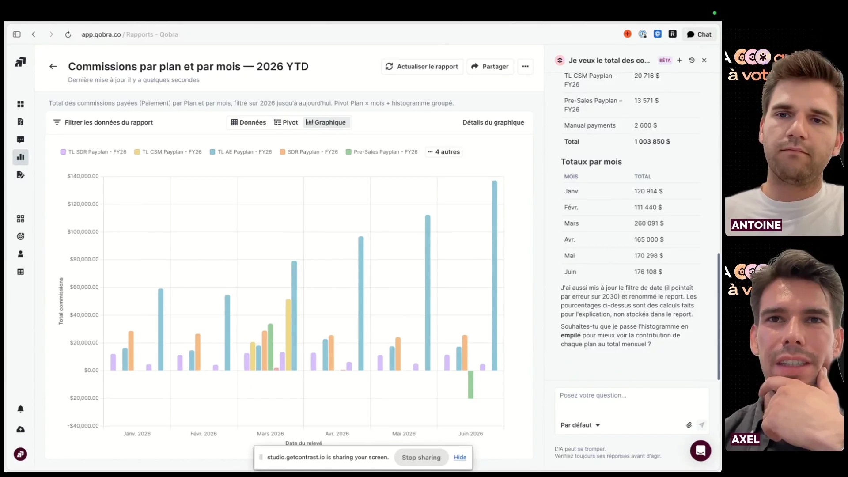Start new chat with plus icon
This screenshot has height=477, width=848.
tap(679, 61)
